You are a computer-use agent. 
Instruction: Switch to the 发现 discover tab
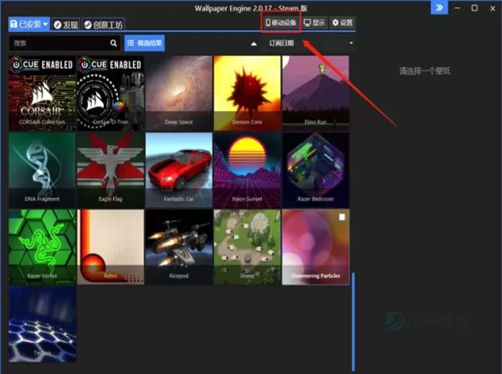pos(66,24)
